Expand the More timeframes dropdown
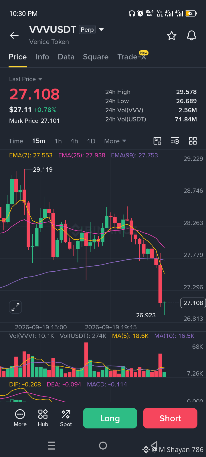This screenshot has height=457, width=206. [x=115, y=141]
